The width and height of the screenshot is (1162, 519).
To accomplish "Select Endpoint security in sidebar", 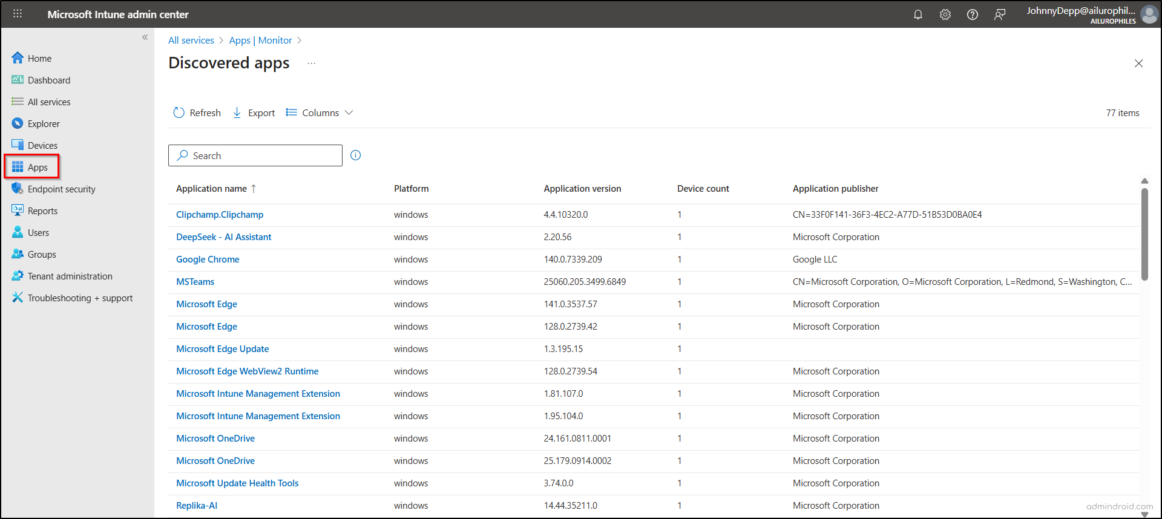I will pos(61,189).
